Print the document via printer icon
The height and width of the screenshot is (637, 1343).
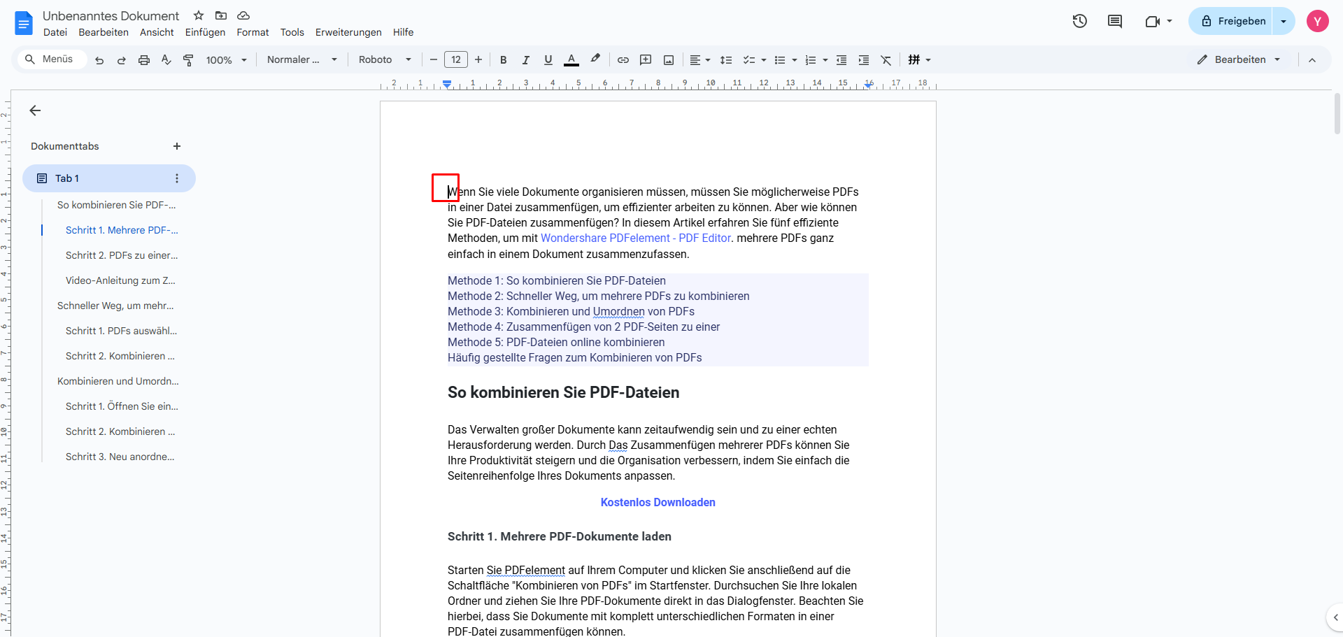tap(144, 60)
